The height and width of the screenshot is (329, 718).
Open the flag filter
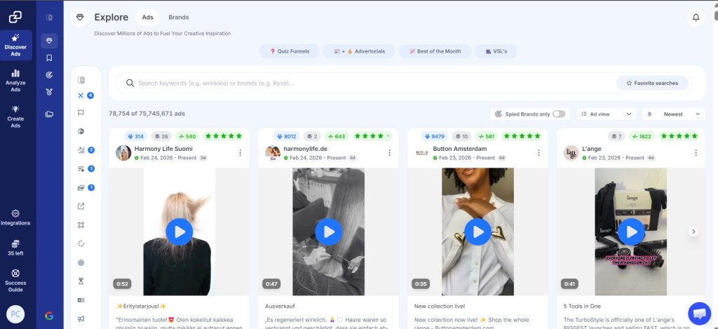(x=81, y=113)
